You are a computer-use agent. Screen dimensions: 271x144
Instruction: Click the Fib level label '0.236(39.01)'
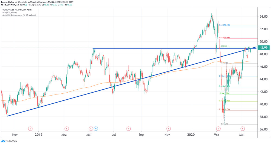click(x=224, y=109)
